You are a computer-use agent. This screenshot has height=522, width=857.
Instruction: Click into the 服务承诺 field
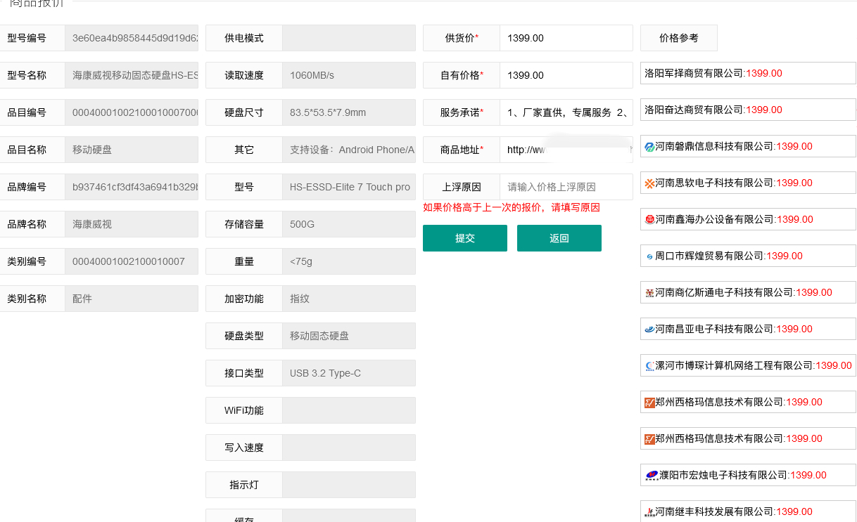(566, 112)
